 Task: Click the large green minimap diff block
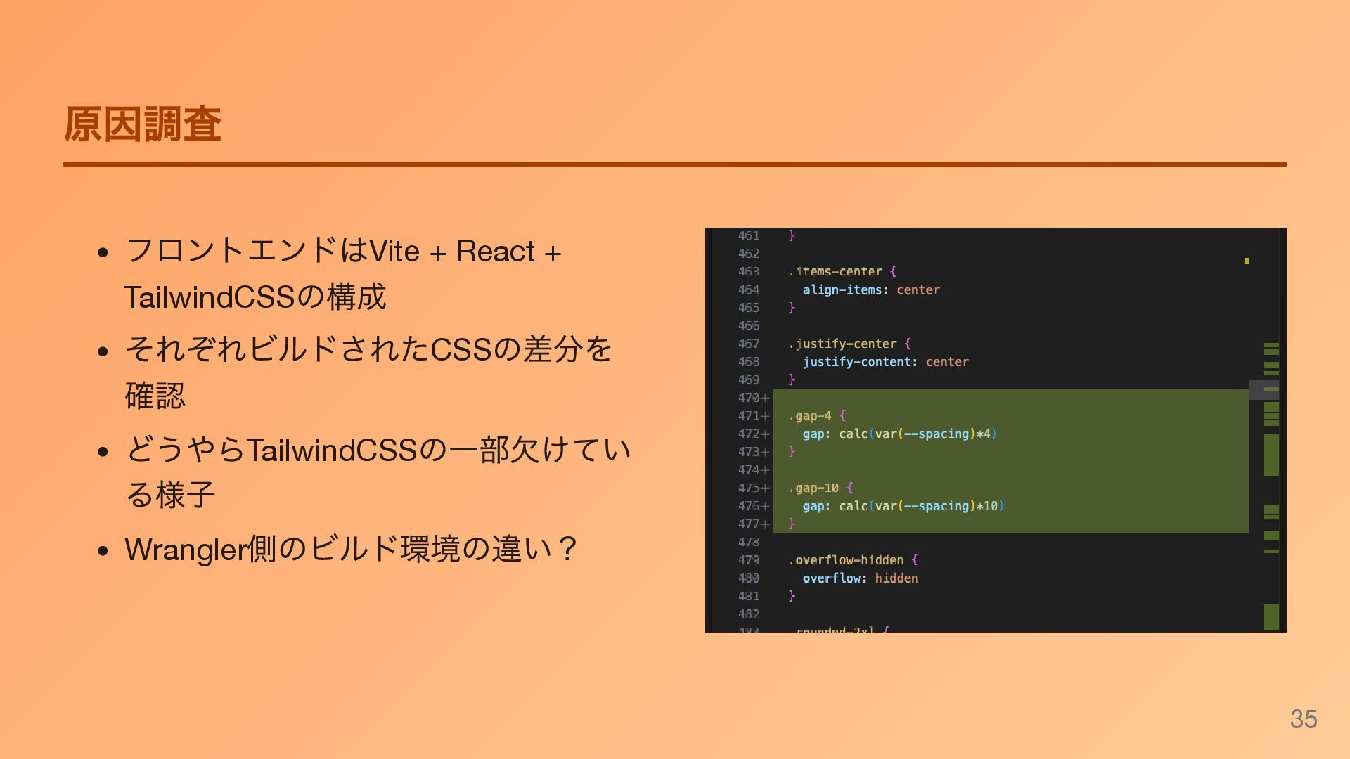[1271, 455]
